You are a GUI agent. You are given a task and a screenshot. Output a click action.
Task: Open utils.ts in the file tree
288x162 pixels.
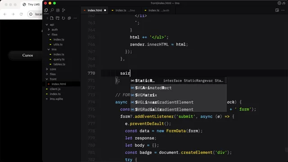[x=58, y=44]
